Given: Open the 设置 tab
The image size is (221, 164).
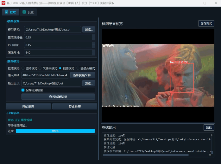Looking at the screenshot, I should [x=28, y=12].
